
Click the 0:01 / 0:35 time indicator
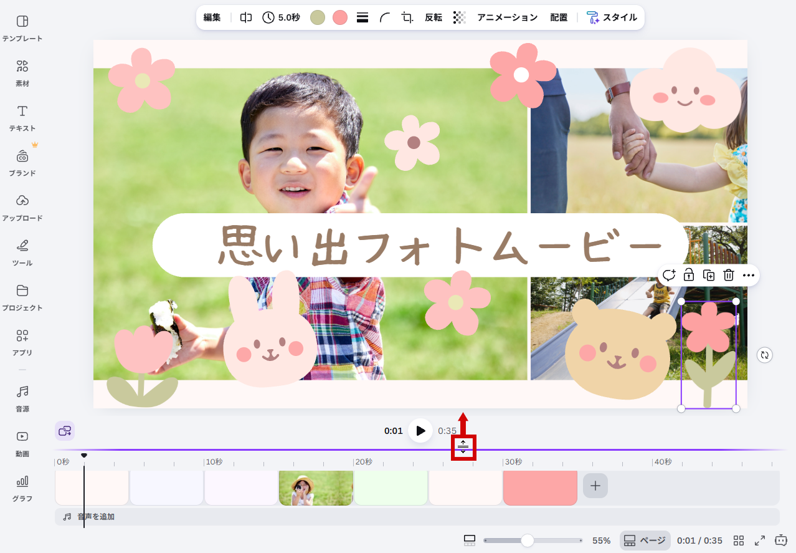pos(699,541)
